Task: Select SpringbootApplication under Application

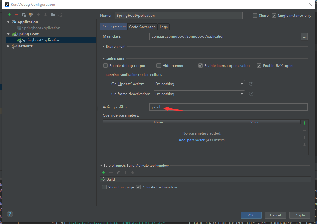Action: pos(41,28)
